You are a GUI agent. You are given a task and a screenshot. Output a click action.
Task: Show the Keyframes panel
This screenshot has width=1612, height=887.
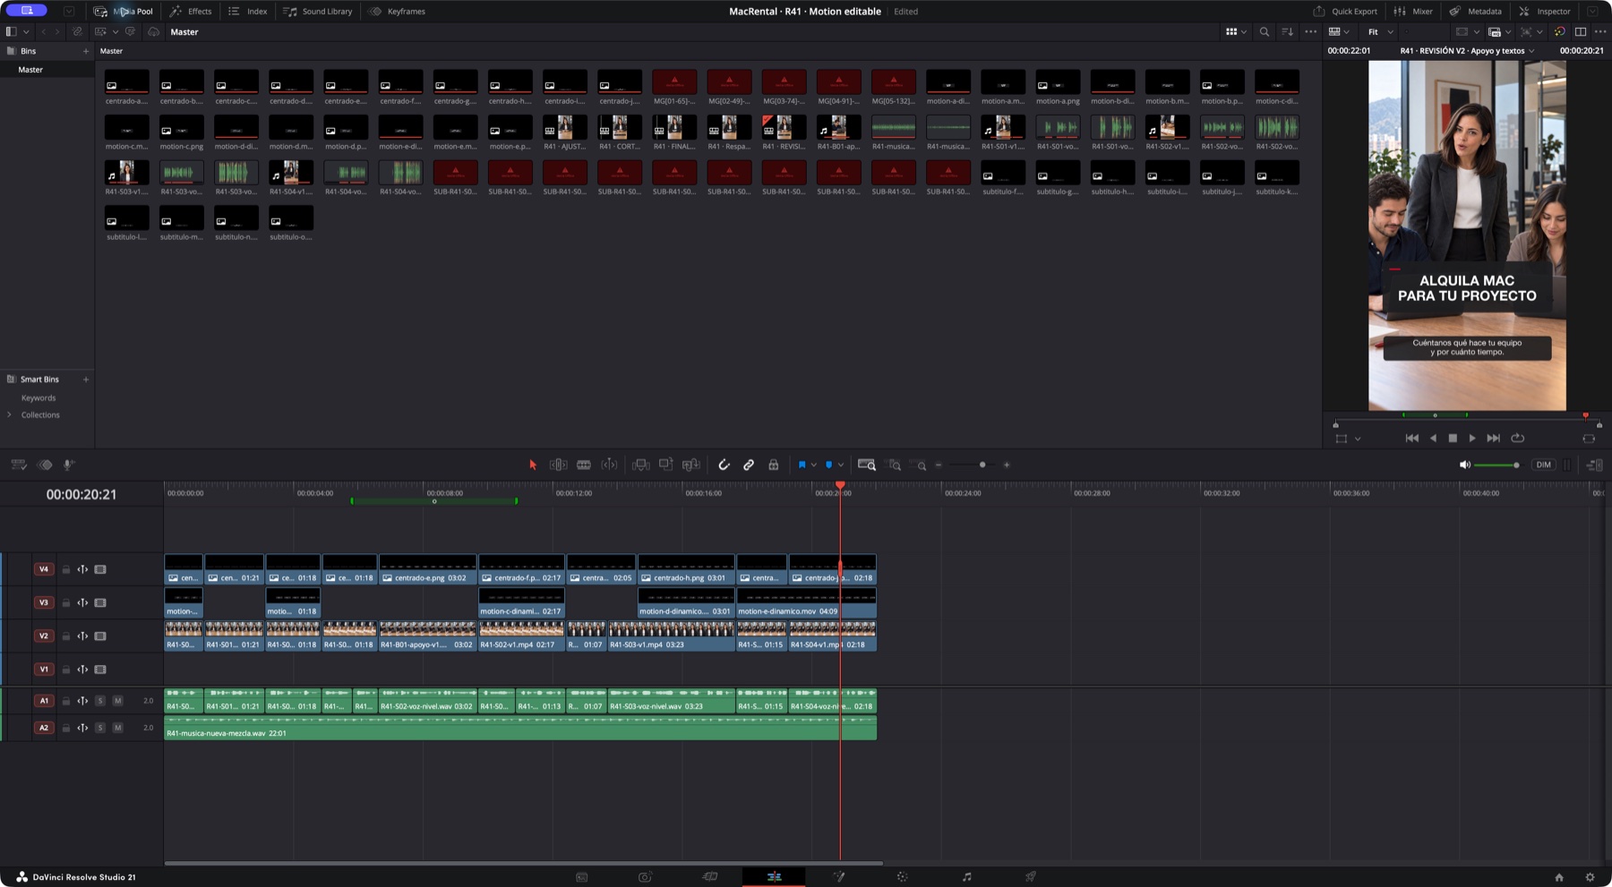click(397, 12)
